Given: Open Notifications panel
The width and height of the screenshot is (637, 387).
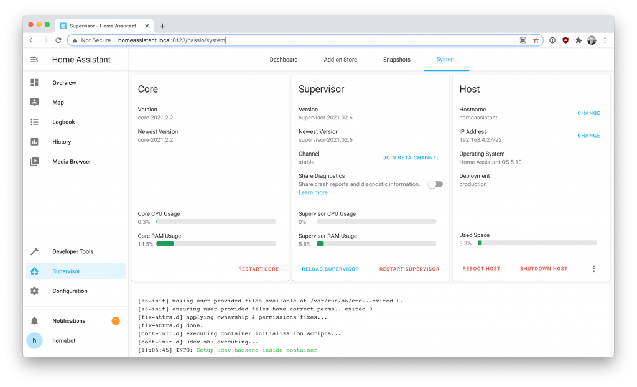Looking at the screenshot, I should click(68, 320).
